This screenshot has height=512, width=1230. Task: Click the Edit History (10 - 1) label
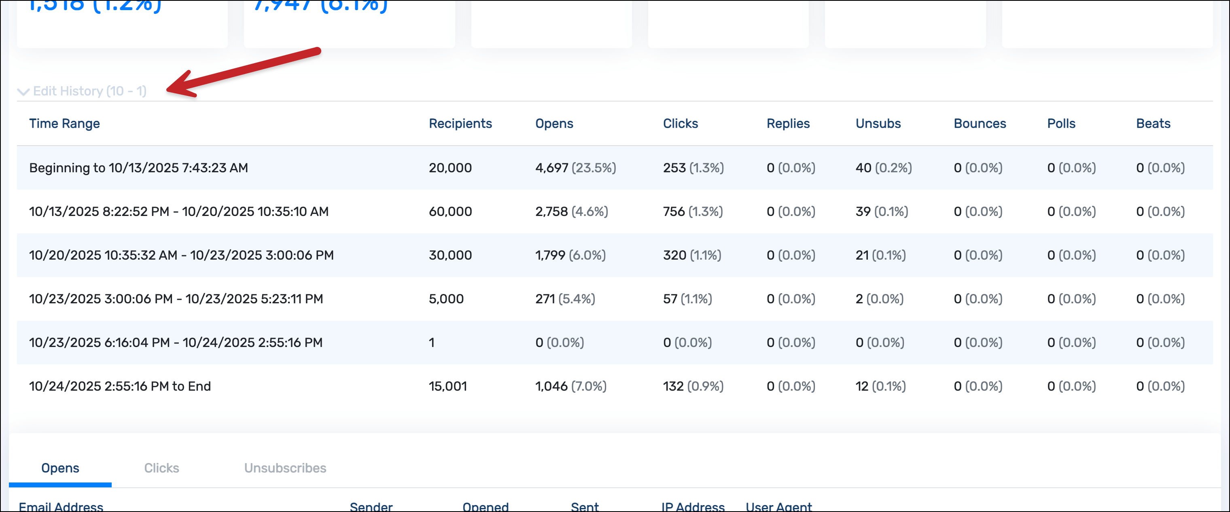click(x=90, y=91)
